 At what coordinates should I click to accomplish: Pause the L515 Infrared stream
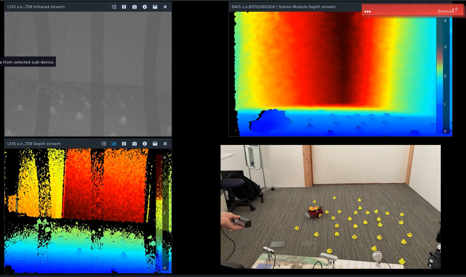click(124, 7)
